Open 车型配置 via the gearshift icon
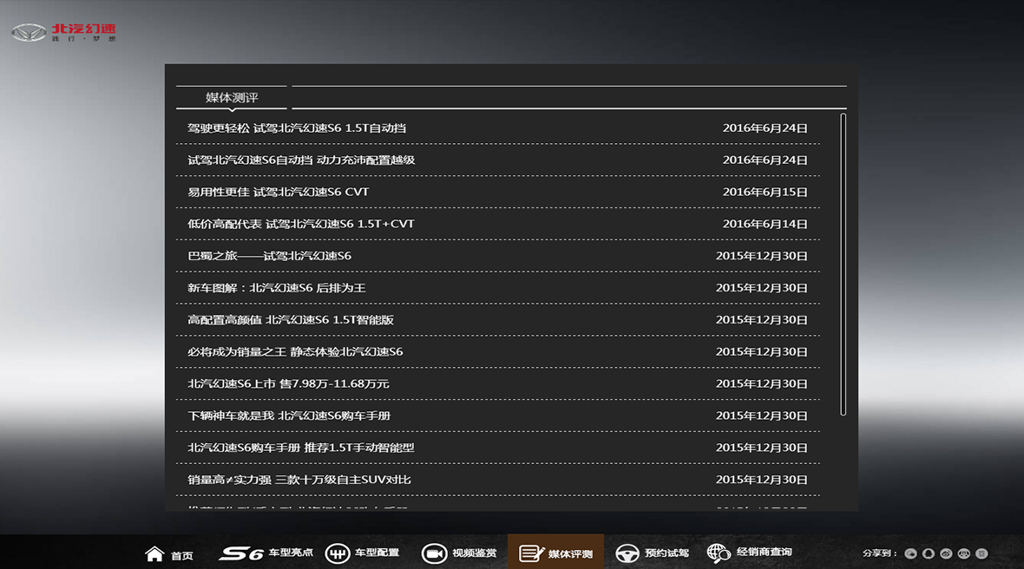 pos(337,553)
